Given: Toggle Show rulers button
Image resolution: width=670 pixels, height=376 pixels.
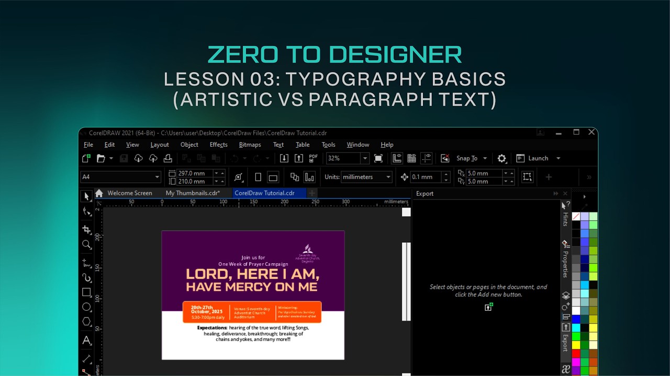Looking at the screenshot, I should coord(397,158).
